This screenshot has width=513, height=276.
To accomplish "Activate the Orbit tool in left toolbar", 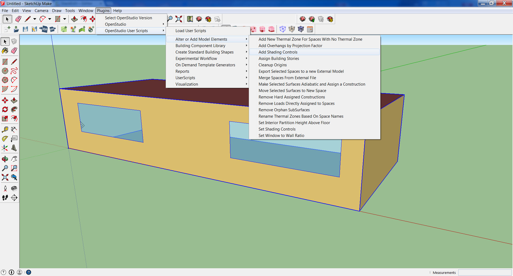I will pos(5,159).
